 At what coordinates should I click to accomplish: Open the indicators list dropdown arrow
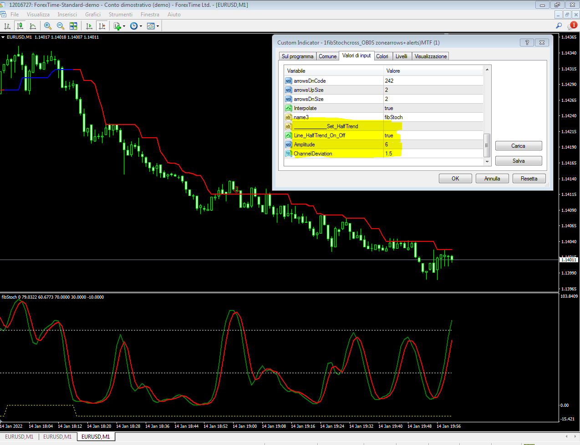[124, 26]
